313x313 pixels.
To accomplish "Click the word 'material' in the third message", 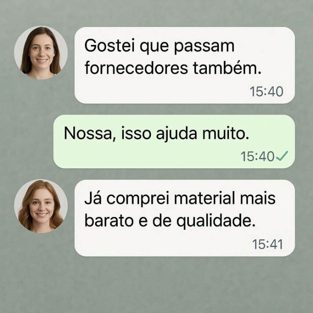I will [205, 198].
